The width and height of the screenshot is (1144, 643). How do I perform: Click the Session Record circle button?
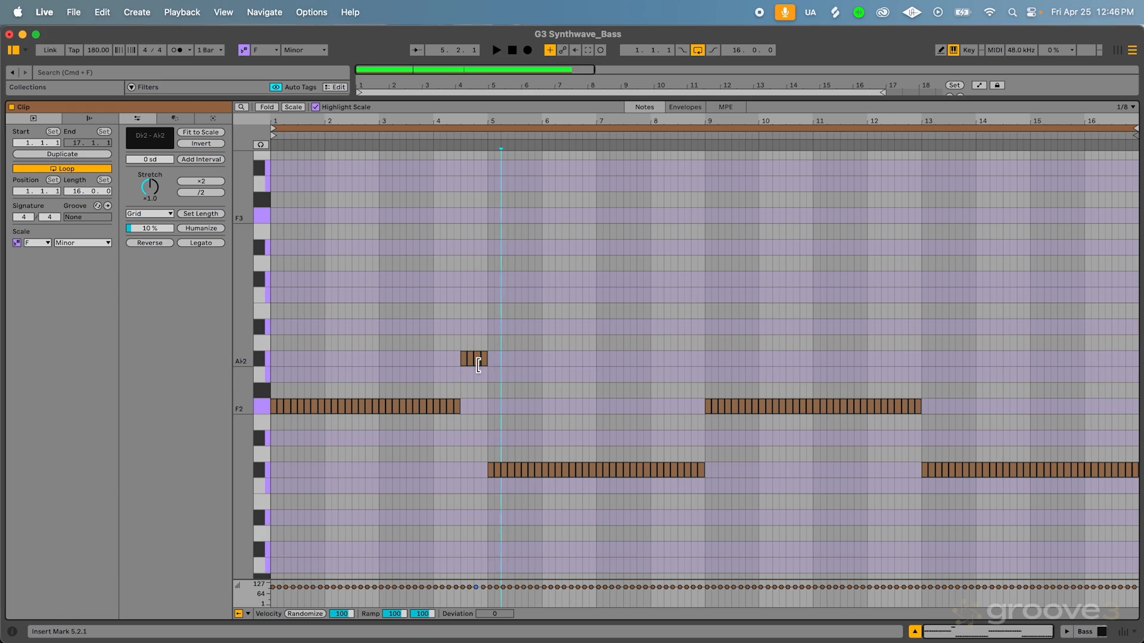(601, 50)
